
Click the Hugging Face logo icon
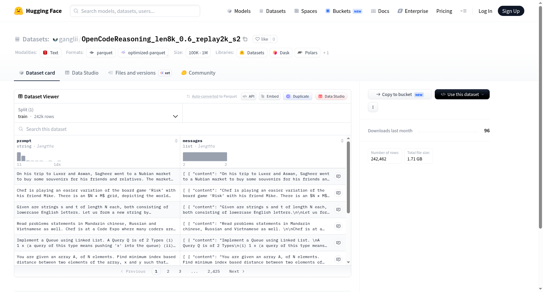point(19,11)
